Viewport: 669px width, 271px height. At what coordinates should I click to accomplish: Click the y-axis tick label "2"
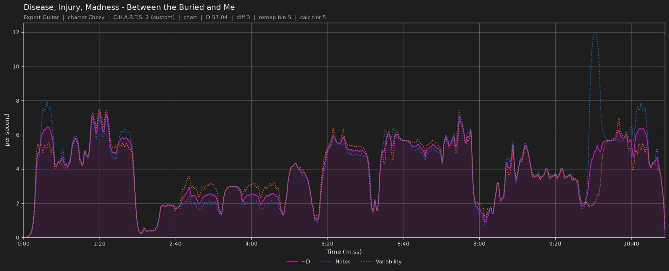point(18,203)
